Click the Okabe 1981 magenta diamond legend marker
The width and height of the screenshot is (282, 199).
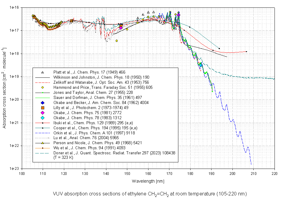click(42, 113)
